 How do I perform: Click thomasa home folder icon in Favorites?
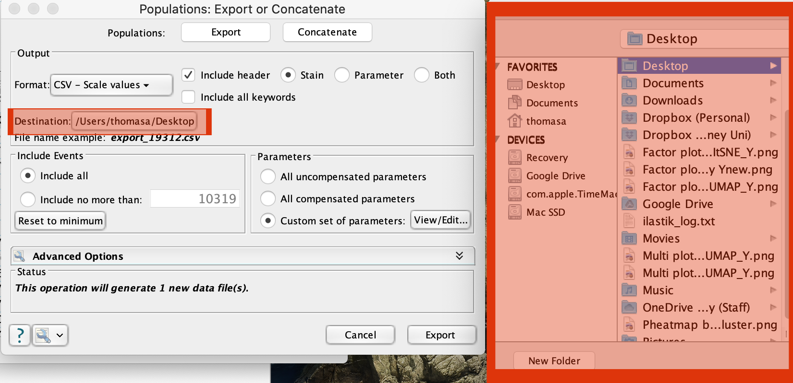coord(514,121)
